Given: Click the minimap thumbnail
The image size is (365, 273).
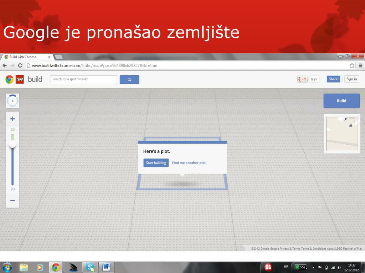Looking at the screenshot, I should point(342,134).
